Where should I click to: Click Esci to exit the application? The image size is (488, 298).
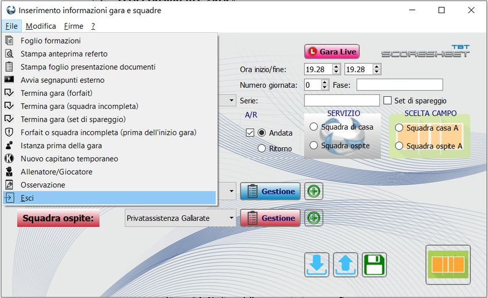tap(27, 198)
